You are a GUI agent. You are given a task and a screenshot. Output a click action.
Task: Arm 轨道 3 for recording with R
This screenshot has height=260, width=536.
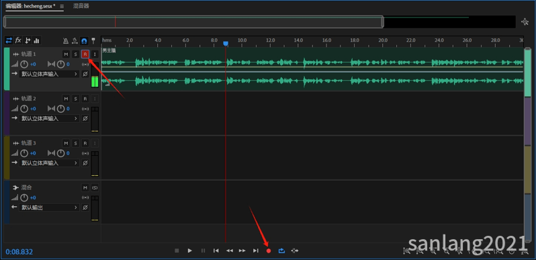pos(85,143)
